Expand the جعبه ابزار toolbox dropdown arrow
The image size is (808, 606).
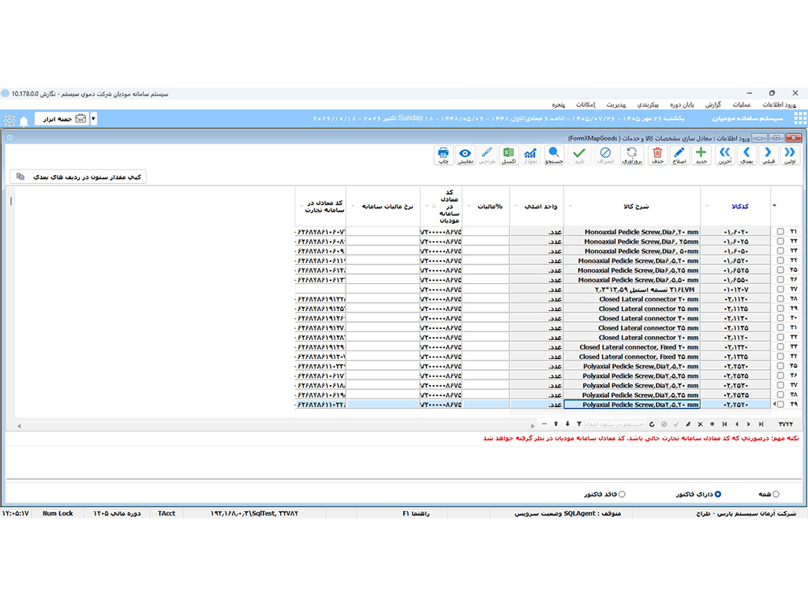93,118
